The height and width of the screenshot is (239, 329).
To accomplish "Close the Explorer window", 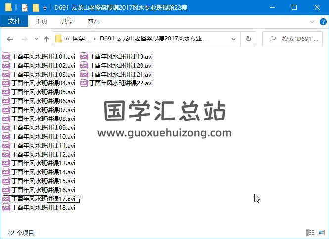I will pos(317,8).
